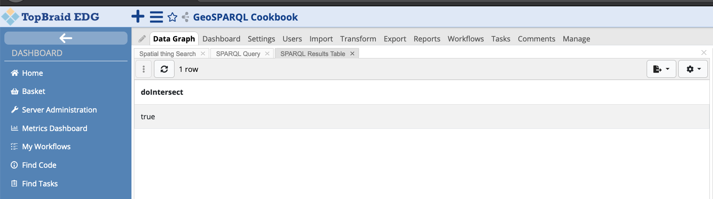Select the SPARQL Query panel tab

coord(238,54)
